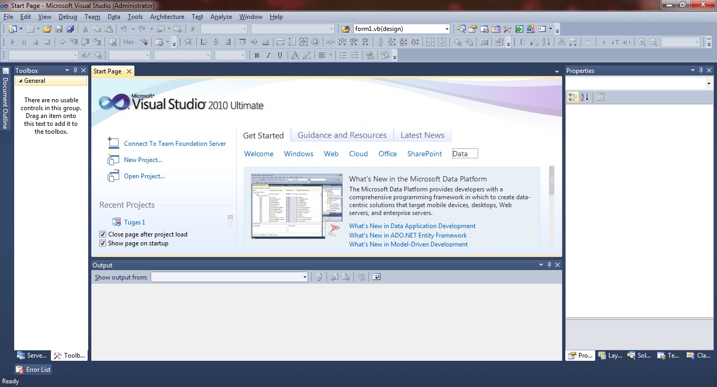
Task: Click the Copy toolbar icon
Action: 97,29
